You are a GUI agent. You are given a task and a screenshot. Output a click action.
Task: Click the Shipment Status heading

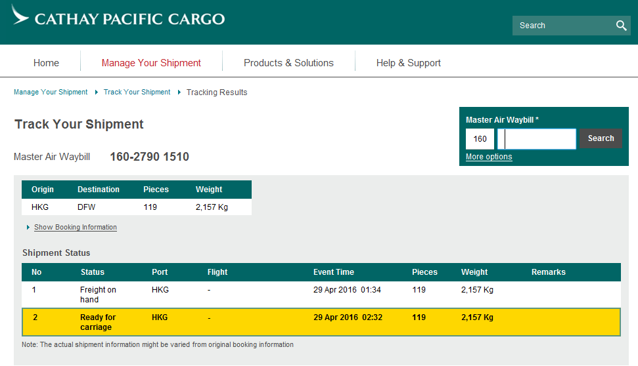coord(56,253)
